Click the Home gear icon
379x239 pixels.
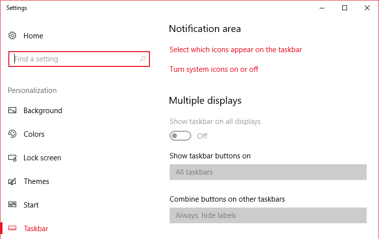point(12,35)
